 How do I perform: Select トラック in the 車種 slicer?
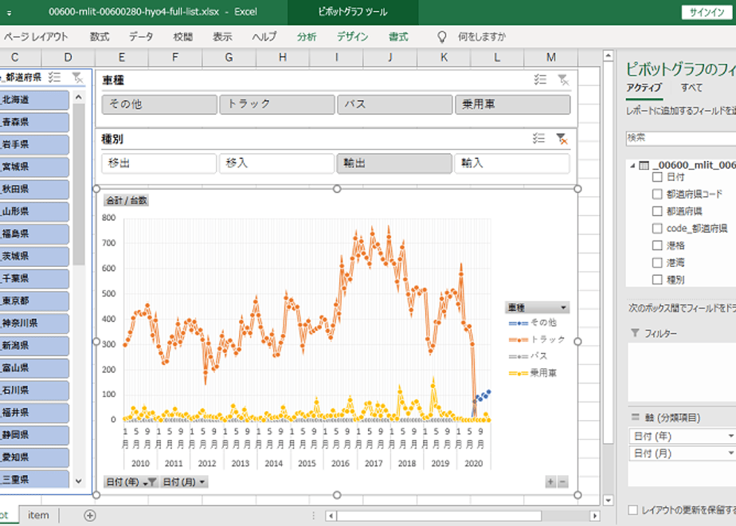tap(277, 104)
